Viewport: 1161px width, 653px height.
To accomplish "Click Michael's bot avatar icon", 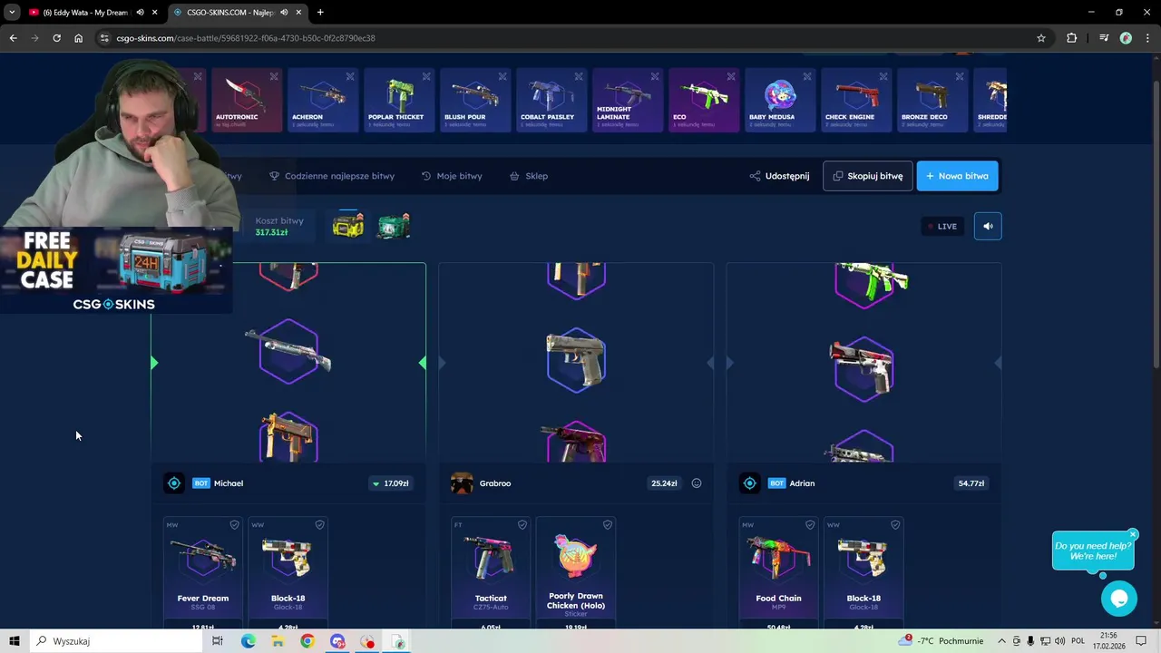I will click(x=174, y=483).
